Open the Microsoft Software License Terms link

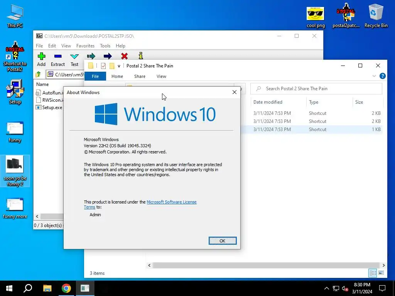172,202
